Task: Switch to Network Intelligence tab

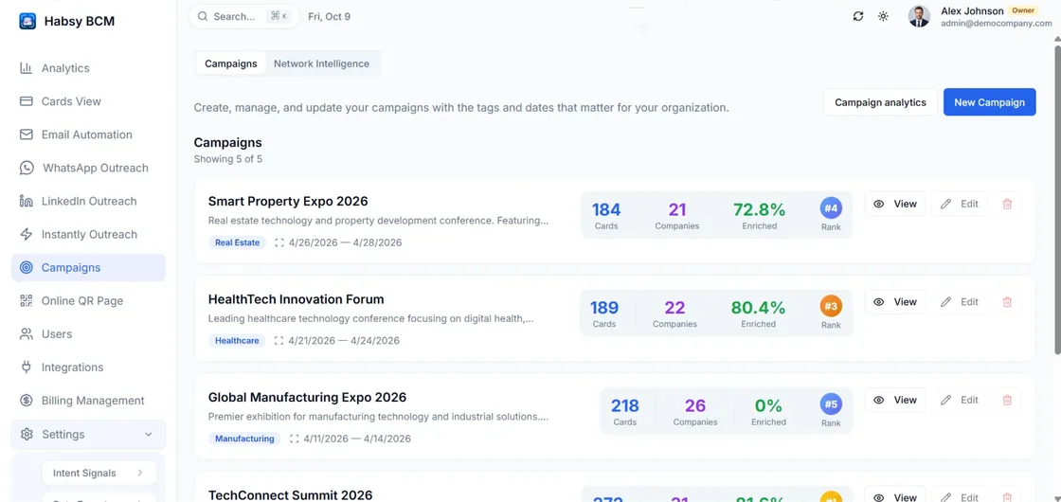Action: pos(321,63)
